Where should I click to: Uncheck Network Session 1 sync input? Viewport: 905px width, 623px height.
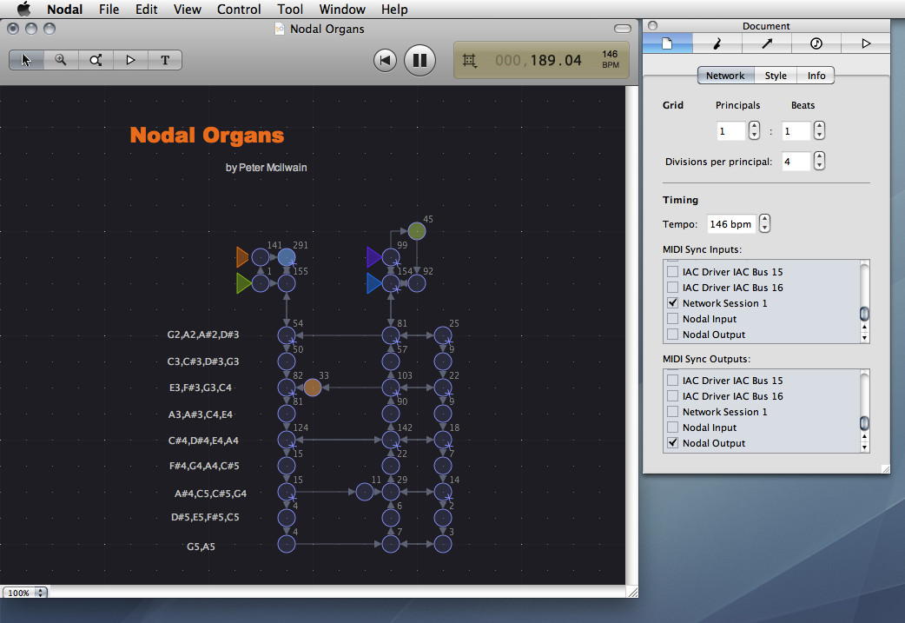672,302
